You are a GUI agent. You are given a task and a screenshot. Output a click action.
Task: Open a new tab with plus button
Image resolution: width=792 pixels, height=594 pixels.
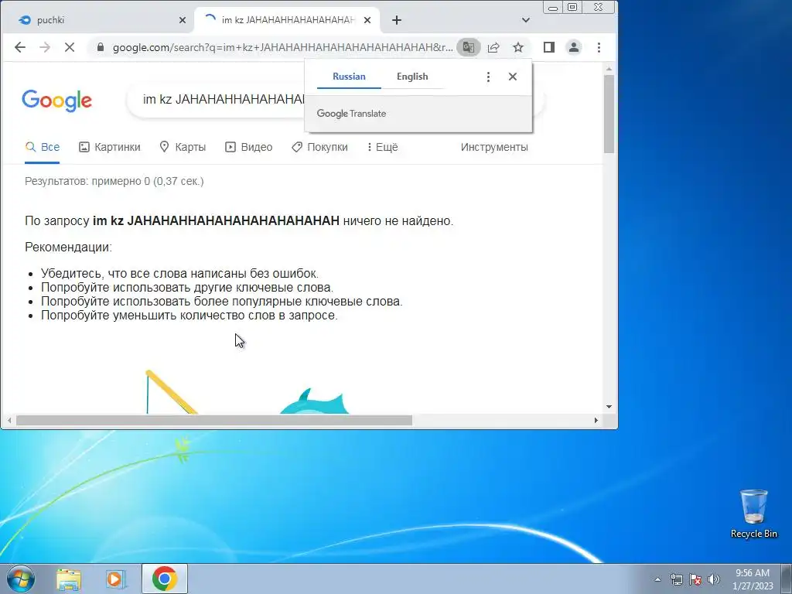397,20
